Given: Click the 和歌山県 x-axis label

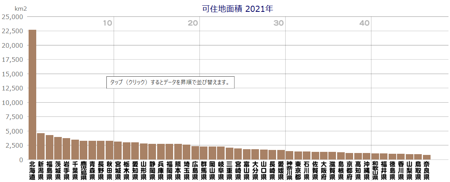Looking at the screenshot, I should click(375, 171).
